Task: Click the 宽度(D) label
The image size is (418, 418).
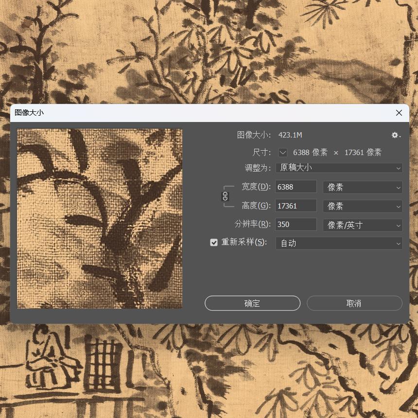Action: [256, 187]
